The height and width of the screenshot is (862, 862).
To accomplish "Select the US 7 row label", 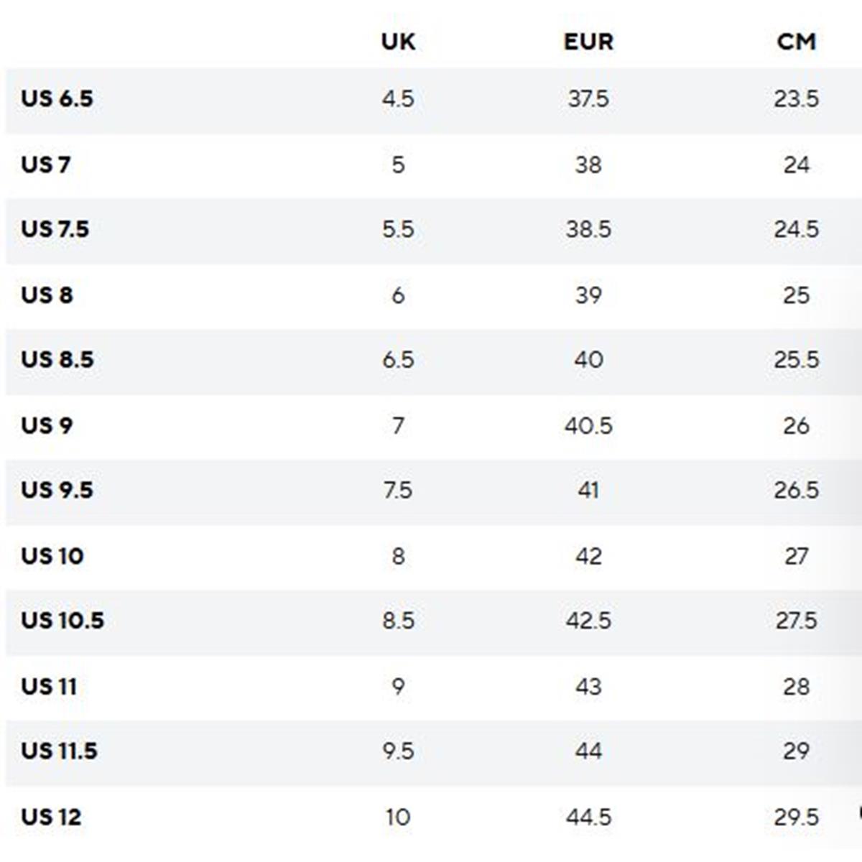I will (x=45, y=164).
